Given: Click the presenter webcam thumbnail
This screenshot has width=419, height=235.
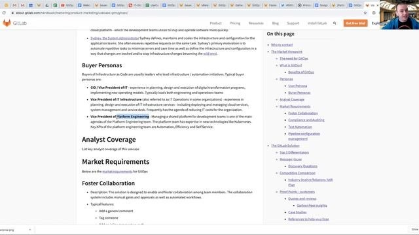Looking at the screenshot, I should [x=399, y=14].
